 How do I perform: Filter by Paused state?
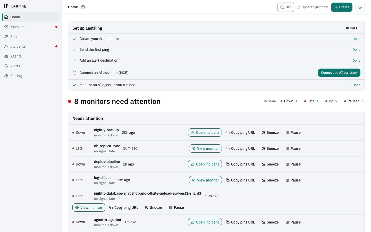pos(353,101)
